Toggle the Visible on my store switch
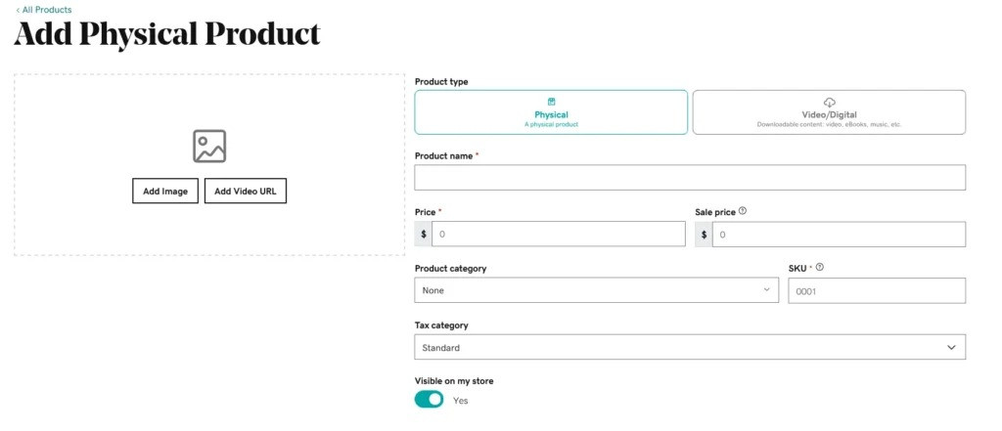Viewport: 1002px width, 431px height. [x=429, y=400]
